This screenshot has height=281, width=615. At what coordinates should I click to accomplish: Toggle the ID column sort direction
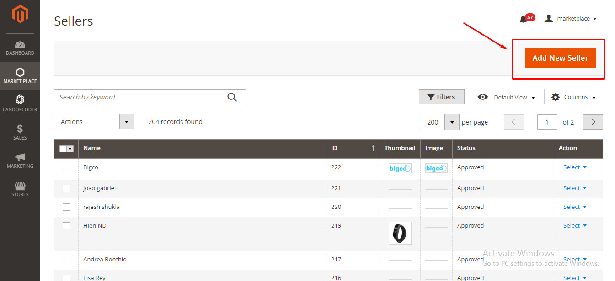pos(373,148)
